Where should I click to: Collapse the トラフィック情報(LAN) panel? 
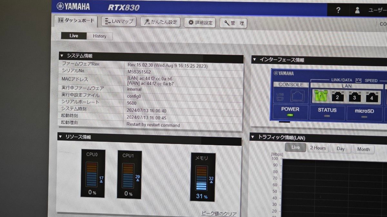(x=253, y=137)
